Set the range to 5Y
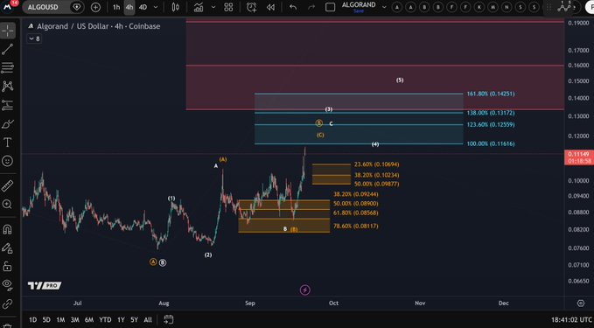This screenshot has width=594, height=328. (134, 319)
